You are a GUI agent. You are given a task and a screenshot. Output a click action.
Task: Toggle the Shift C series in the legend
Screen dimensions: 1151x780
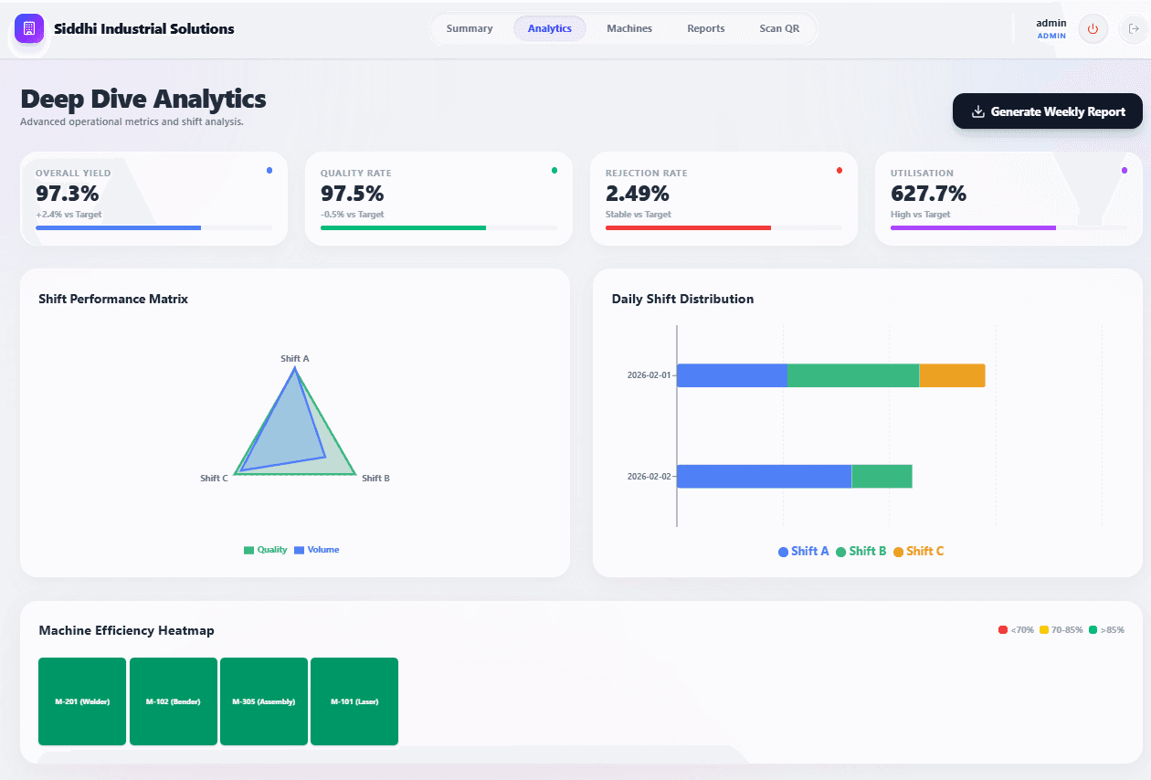(919, 551)
